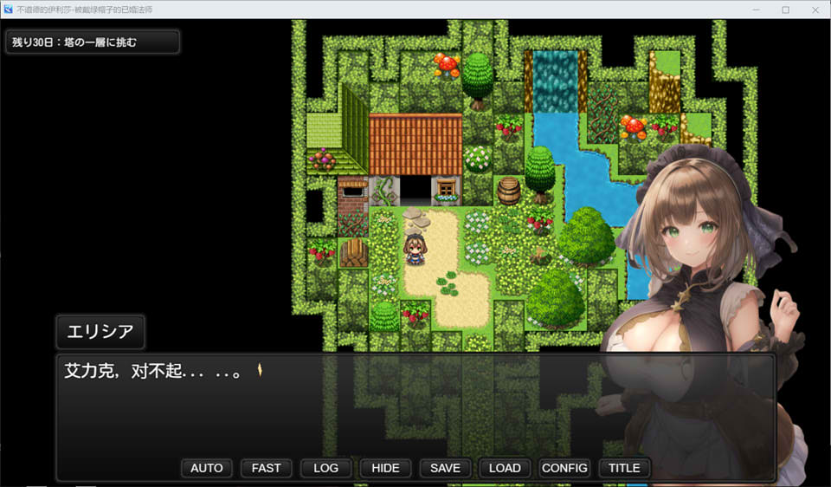Image resolution: width=831 pixels, height=487 pixels.
Task: Click the エリシア speaker name box
Action: (x=100, y=333)
